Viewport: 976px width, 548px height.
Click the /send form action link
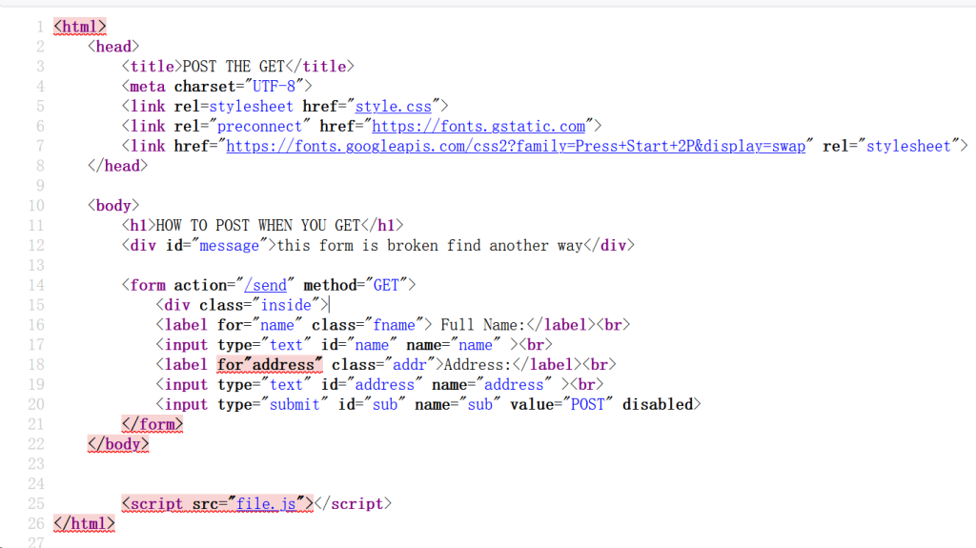pos(266,285)
